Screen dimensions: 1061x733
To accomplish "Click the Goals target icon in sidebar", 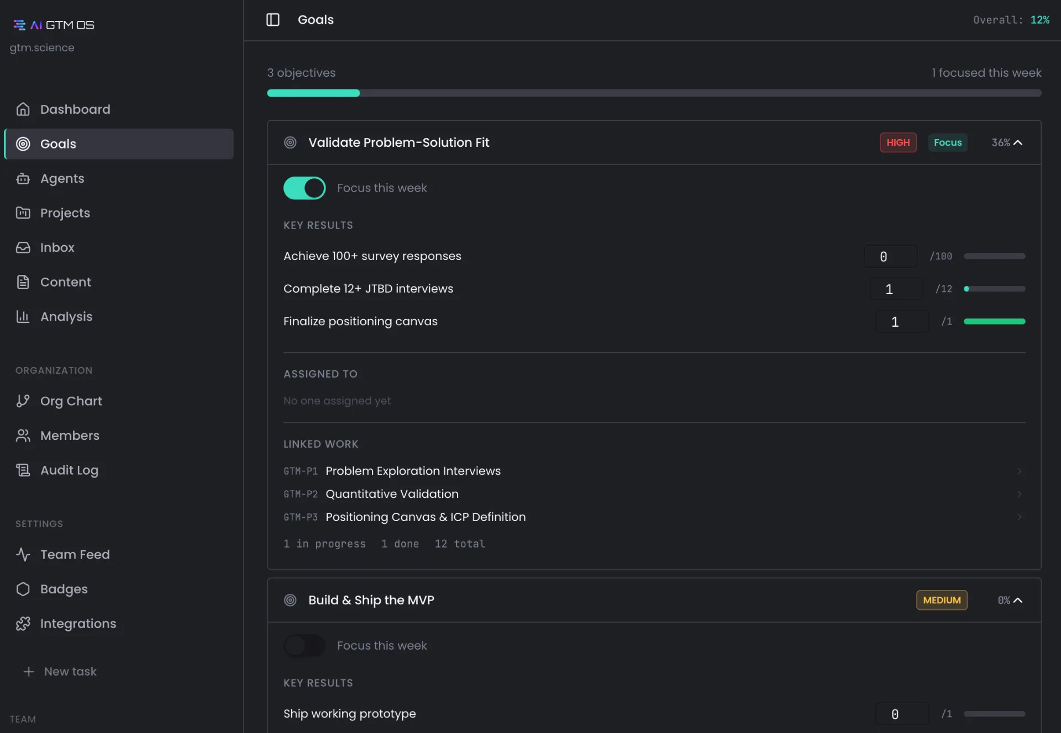I will 23,144.
